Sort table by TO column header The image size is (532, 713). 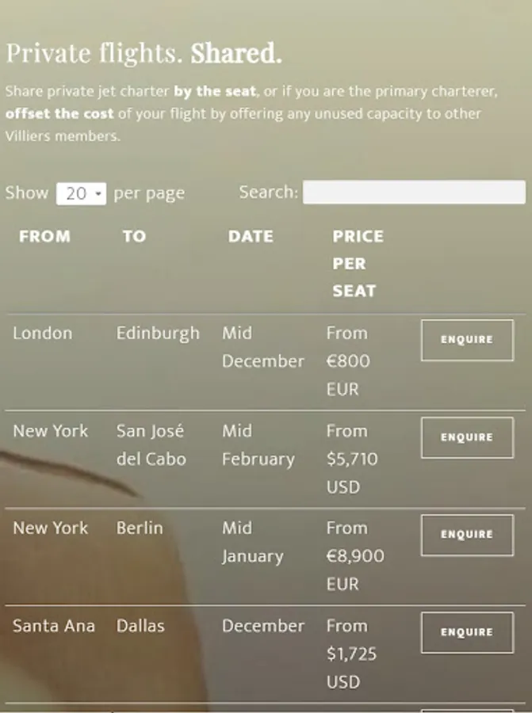click(x=134, y=236)
